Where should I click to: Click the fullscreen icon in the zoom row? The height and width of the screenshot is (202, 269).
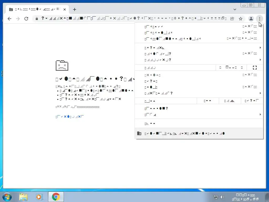[x=255, y=68]
